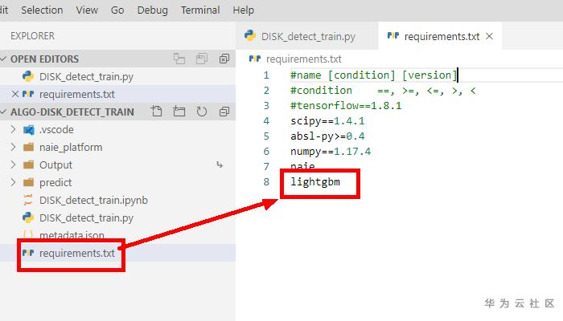Open metadata.json in the file tree
Image resolution: width=563 pixels, height=321 pixels.
(72, 235)
